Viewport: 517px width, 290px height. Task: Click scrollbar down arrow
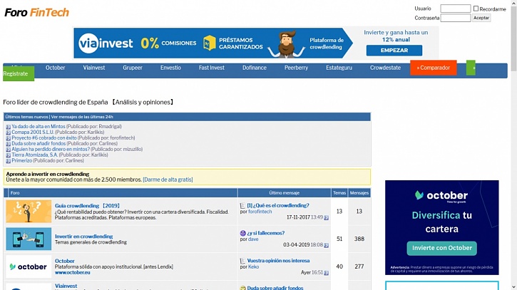click(x=513, y=287)
